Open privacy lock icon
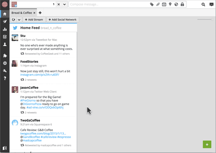The width and height of the screenshot is (216, 153). [x=182, y=4]
